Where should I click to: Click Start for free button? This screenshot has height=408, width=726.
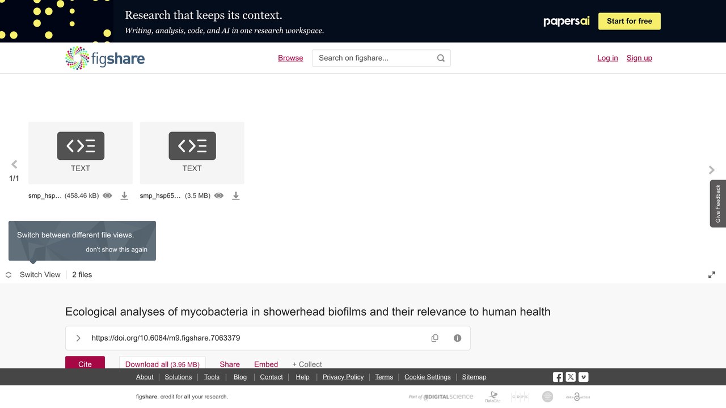pyautogui.click(x=630, y=21)
